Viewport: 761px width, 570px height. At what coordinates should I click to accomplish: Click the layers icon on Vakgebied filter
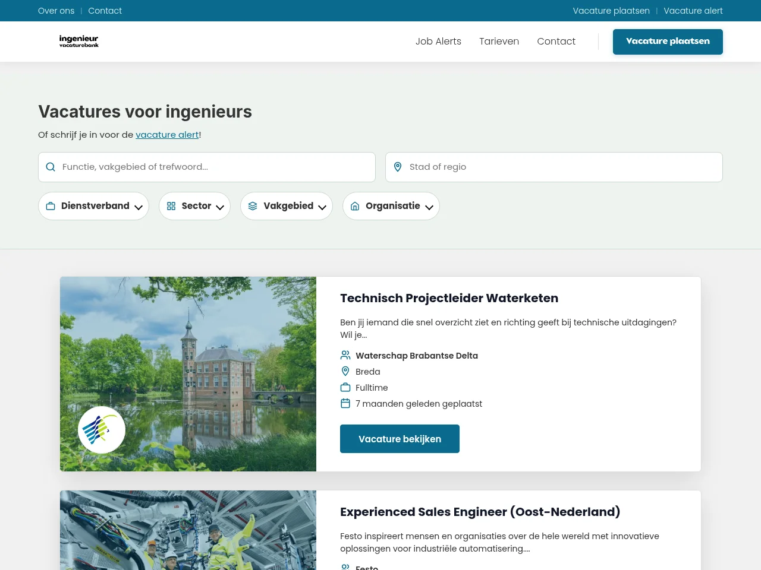[x=253, y=206]
